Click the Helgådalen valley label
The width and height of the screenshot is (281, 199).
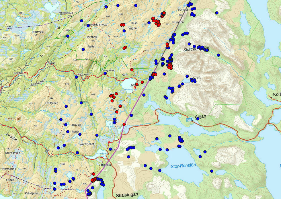click(38, 83)
